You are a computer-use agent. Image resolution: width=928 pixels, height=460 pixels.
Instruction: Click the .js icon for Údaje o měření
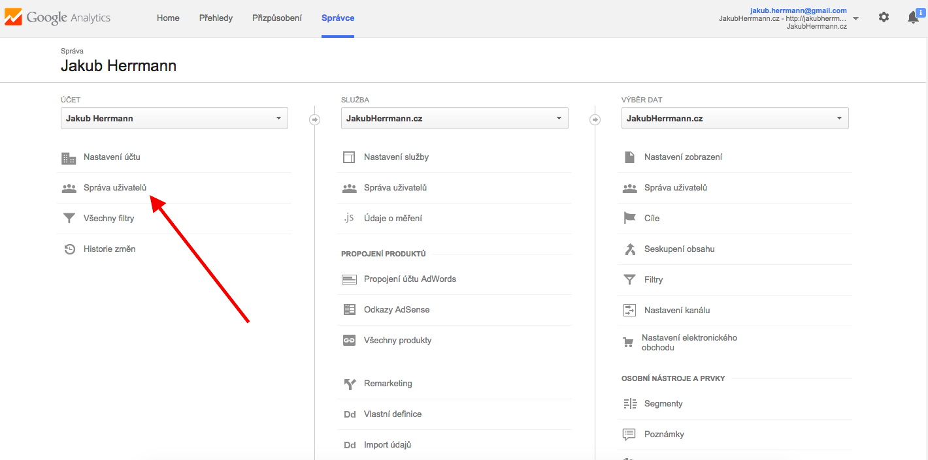[x=349, y=219]
